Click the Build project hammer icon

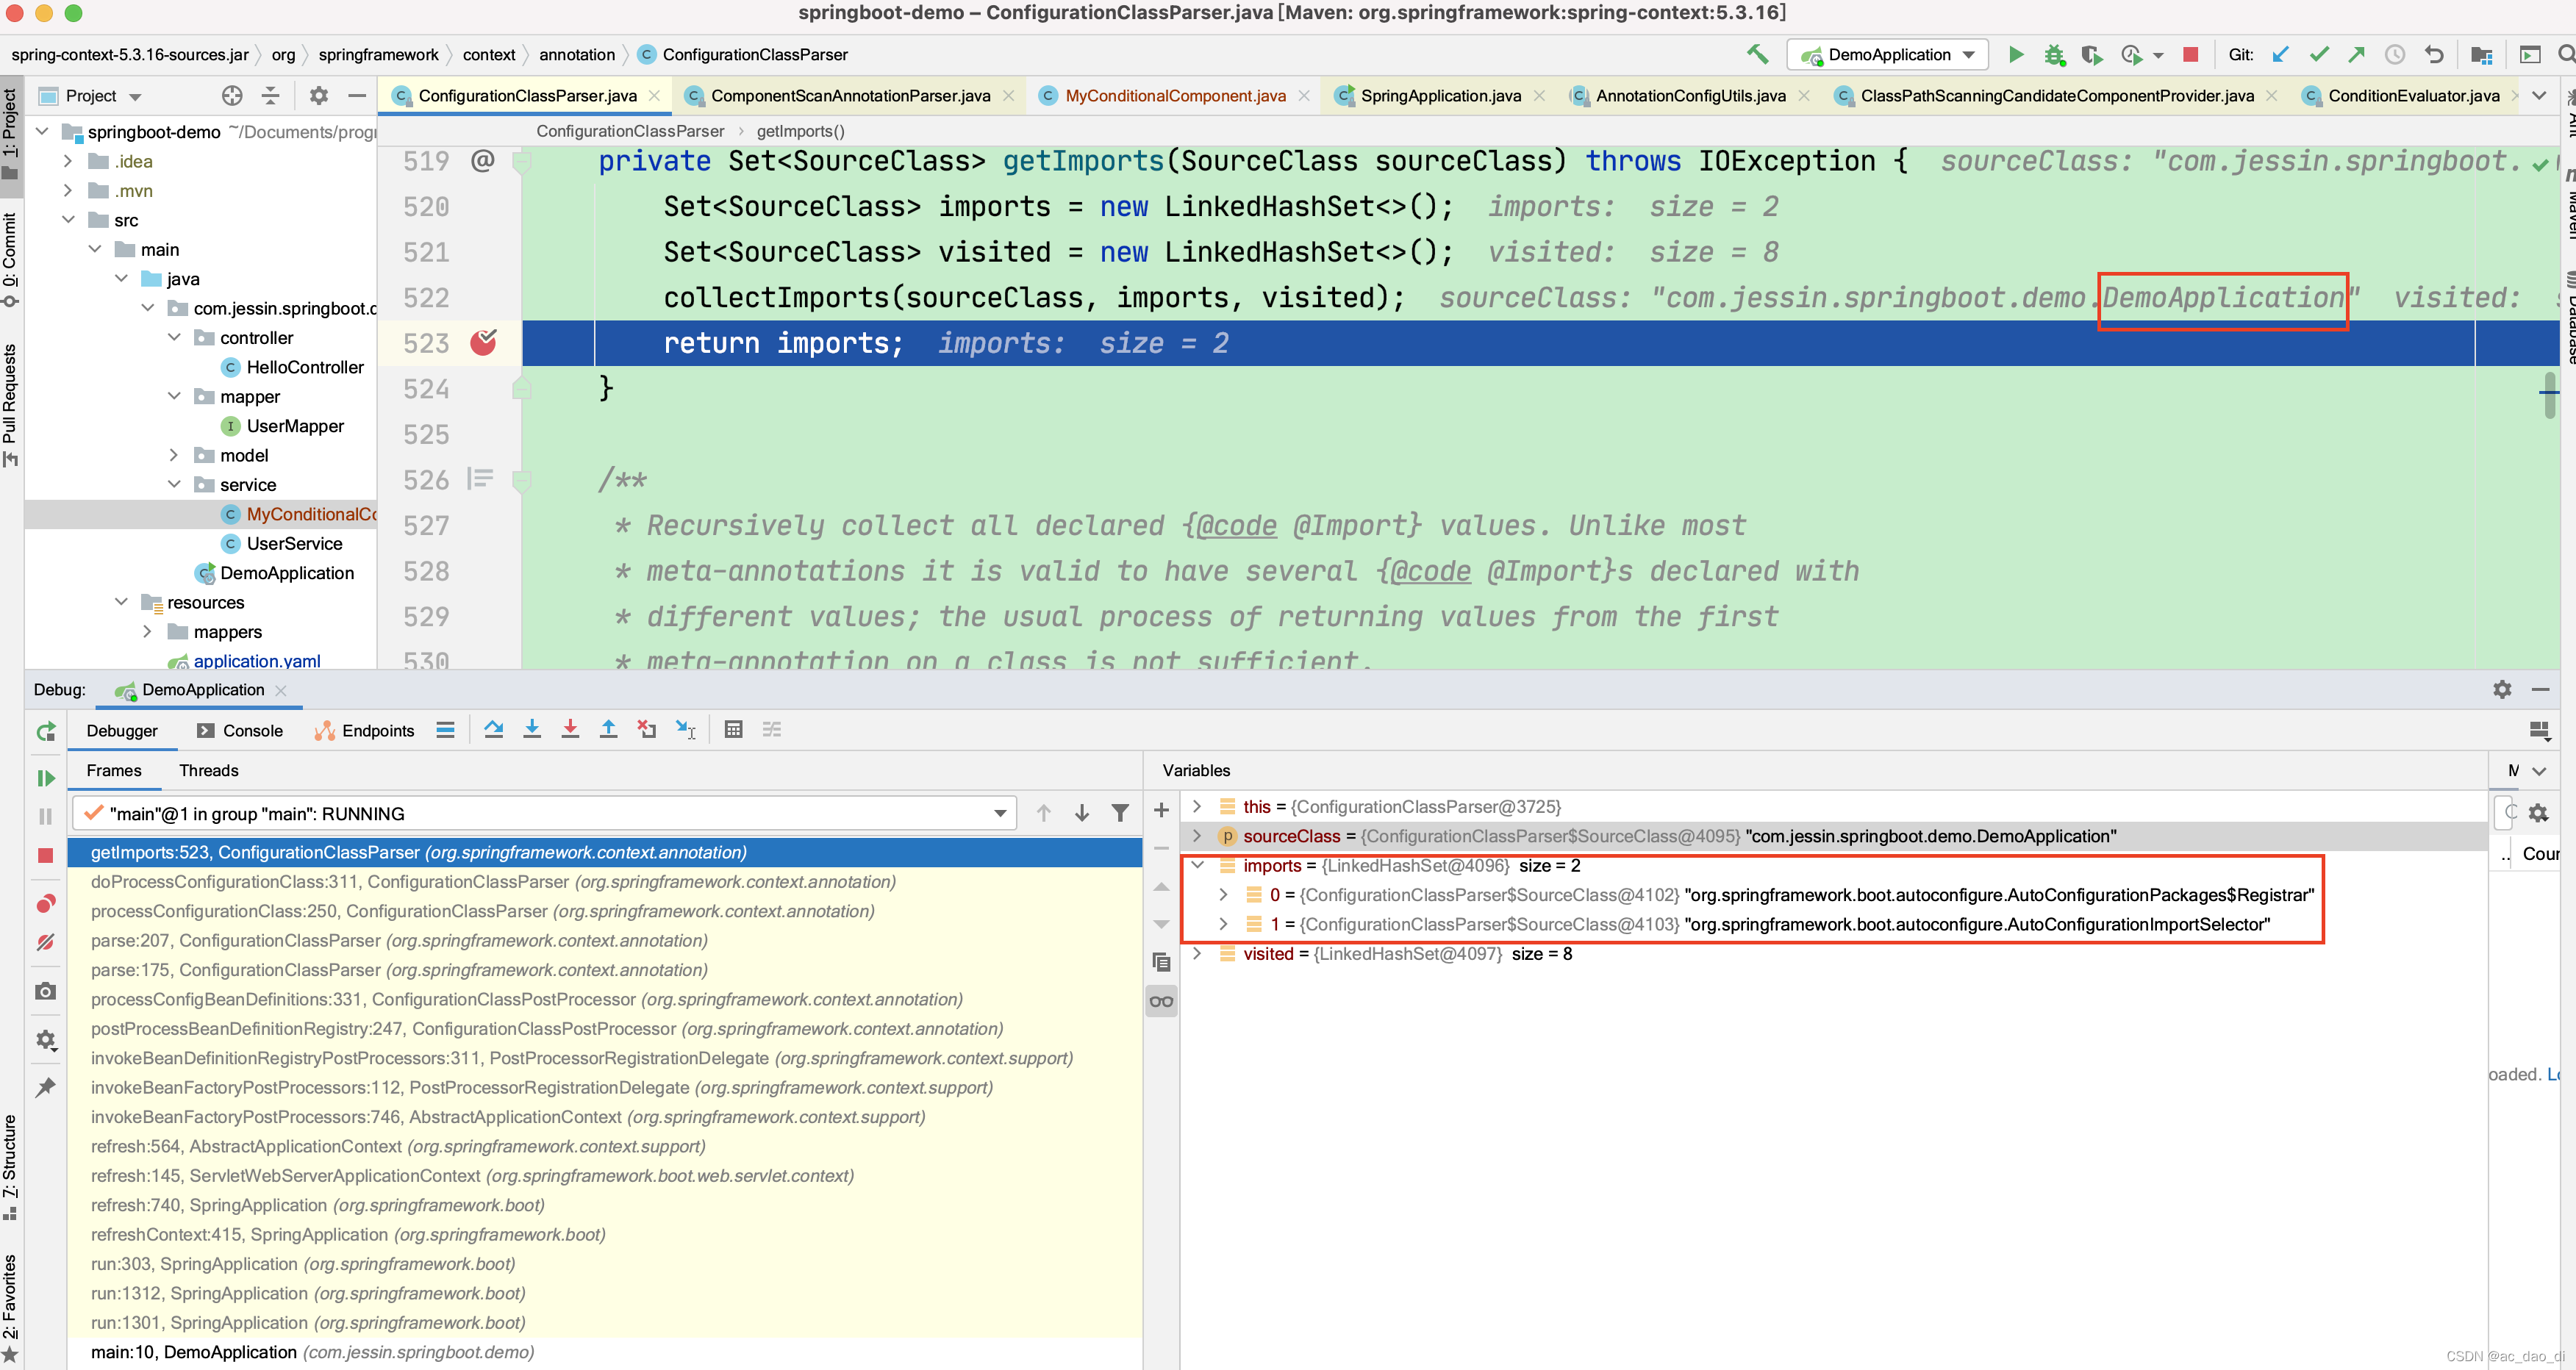click(1757, 54)
